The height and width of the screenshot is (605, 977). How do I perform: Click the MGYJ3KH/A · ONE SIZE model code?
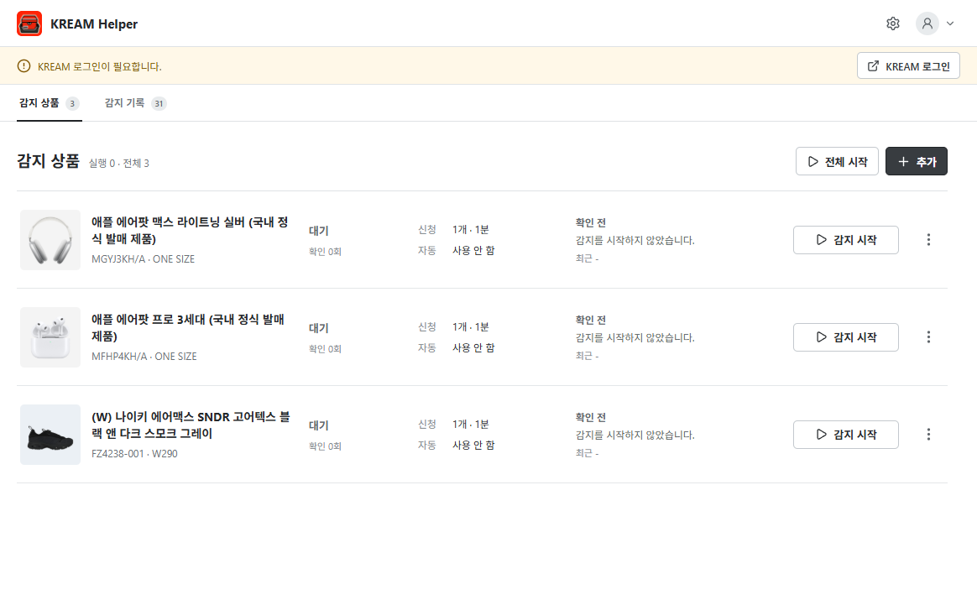pos(144,259)
